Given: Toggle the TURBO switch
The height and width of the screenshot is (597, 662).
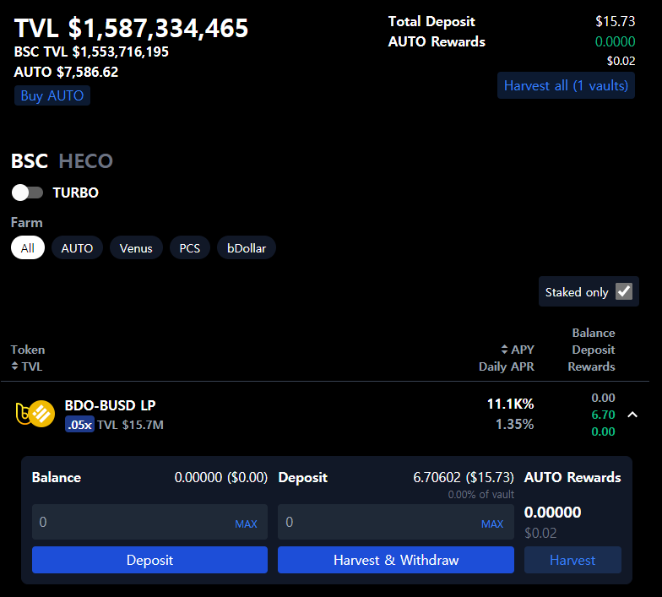Looking at the screenshot, I should coord(27,193).
